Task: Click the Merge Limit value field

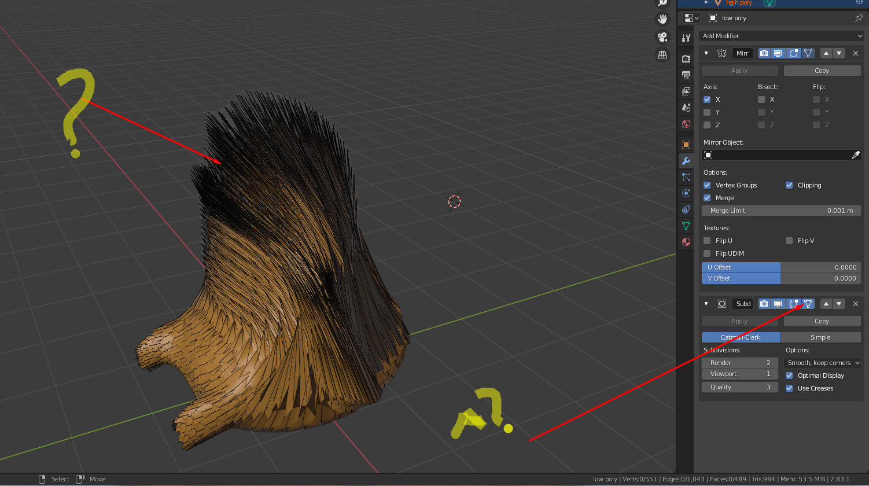Action: click(x=781, y=211)
